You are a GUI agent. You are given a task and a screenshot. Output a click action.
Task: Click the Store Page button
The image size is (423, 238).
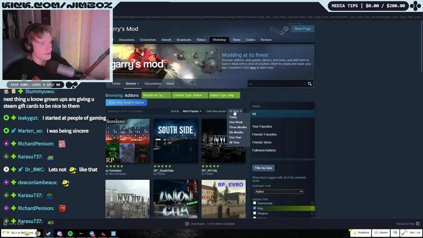click(x=302, y=29)
